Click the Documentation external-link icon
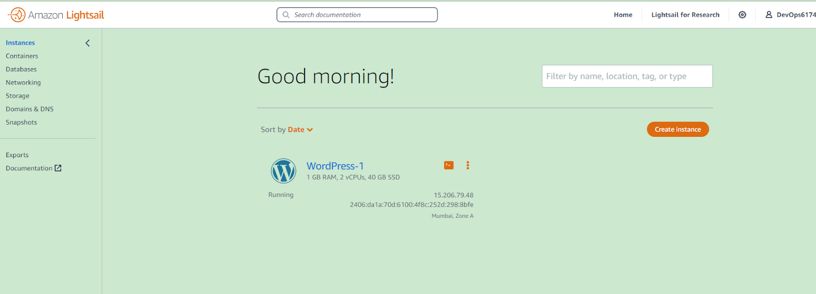 58,168
